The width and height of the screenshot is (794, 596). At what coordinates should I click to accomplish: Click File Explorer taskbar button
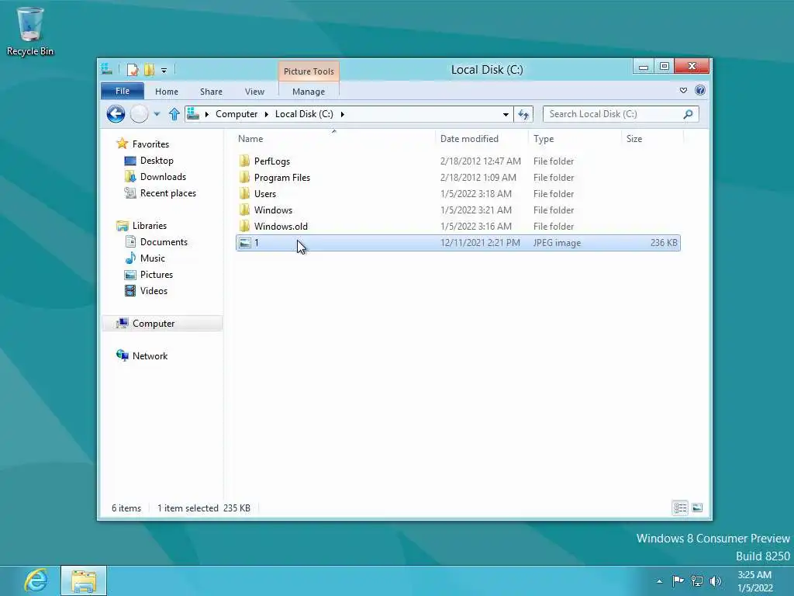(x=84, y=580)
